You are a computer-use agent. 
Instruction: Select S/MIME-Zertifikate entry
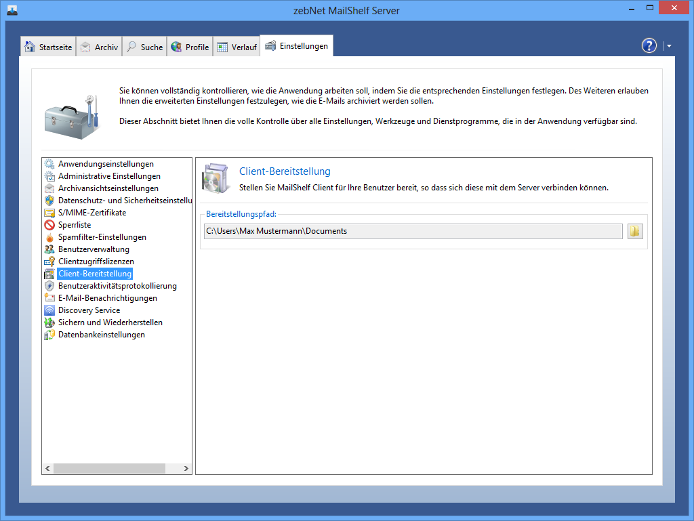(92, 213)
